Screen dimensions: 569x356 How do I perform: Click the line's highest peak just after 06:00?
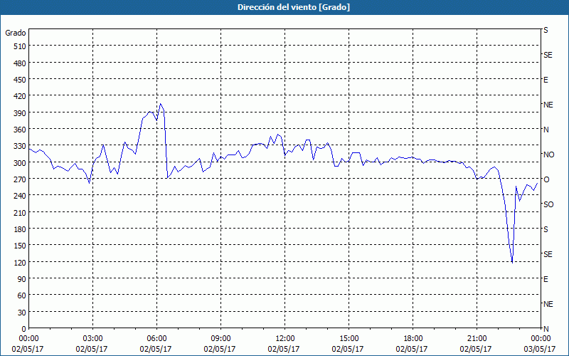point(161,104)
